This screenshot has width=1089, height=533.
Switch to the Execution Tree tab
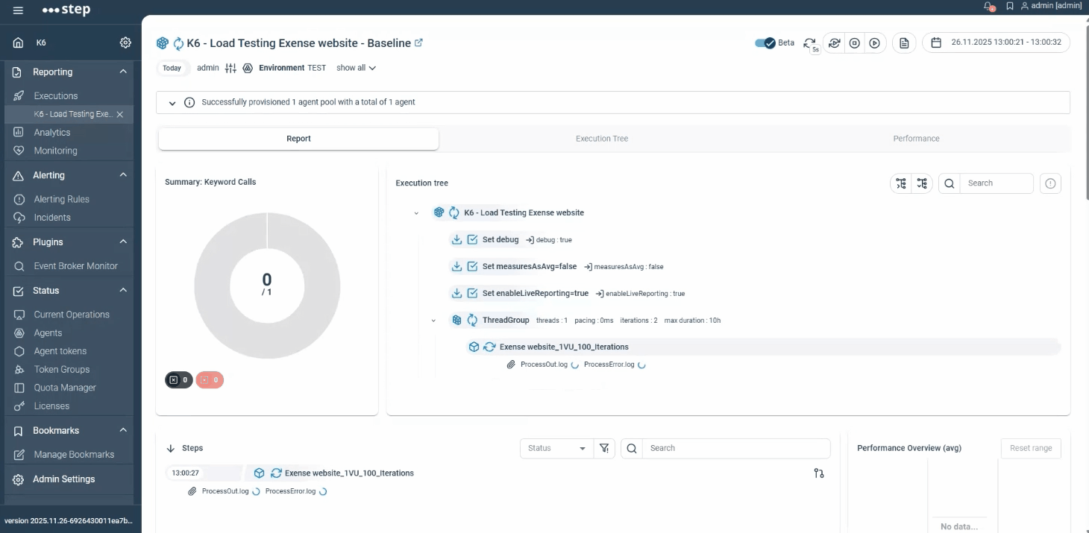[601, 139]
